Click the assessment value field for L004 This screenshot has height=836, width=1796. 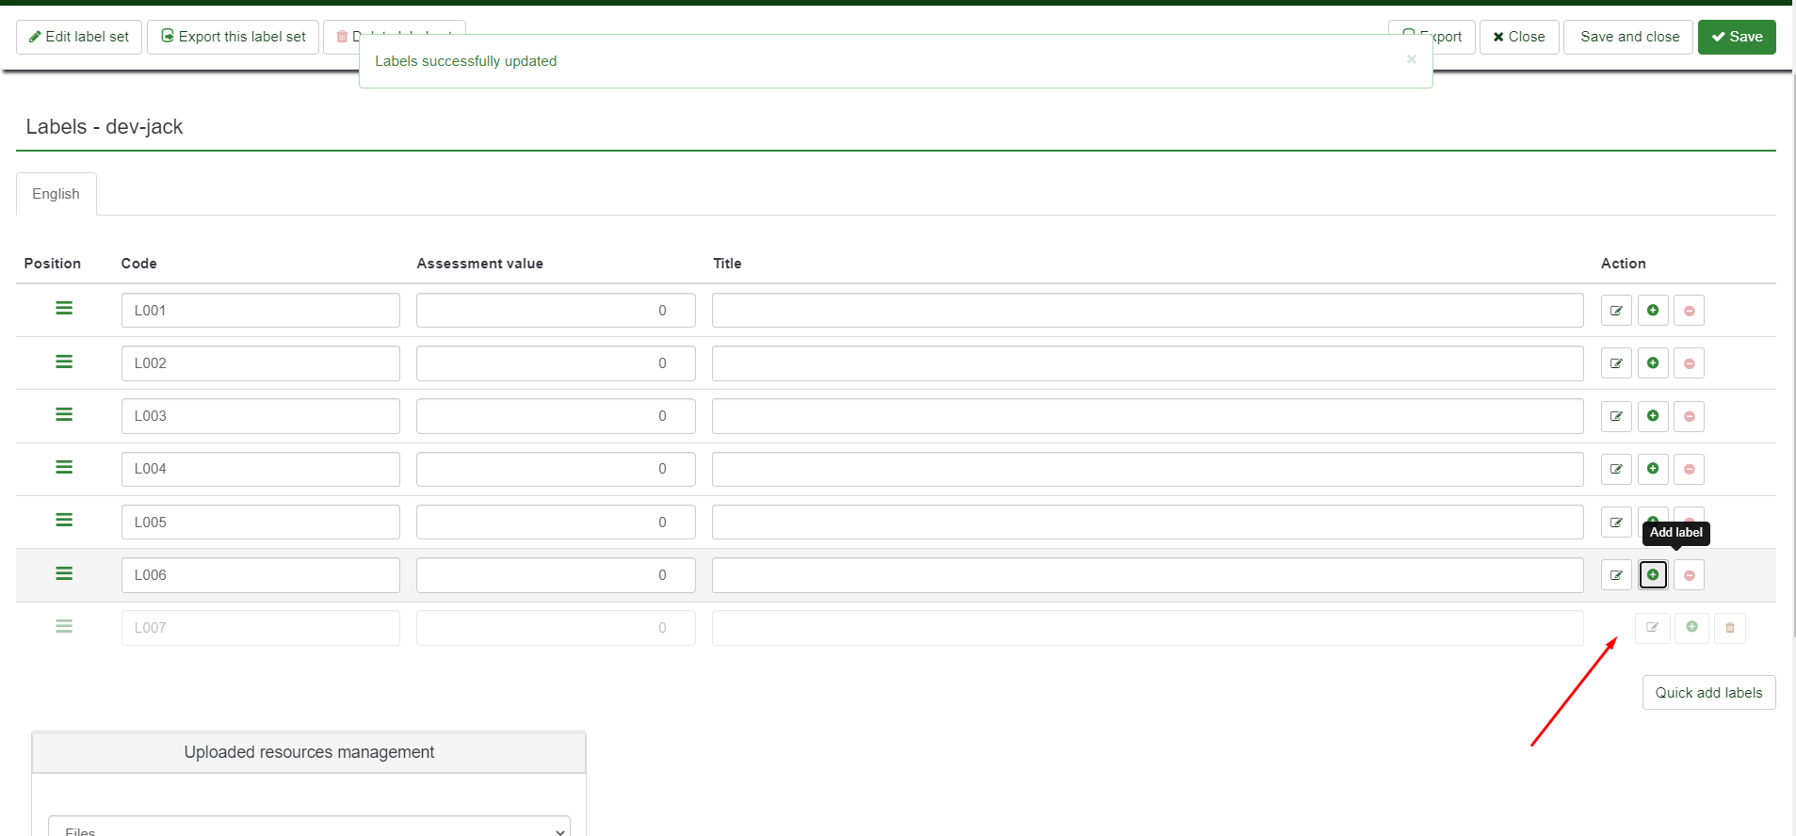(556, 469)
